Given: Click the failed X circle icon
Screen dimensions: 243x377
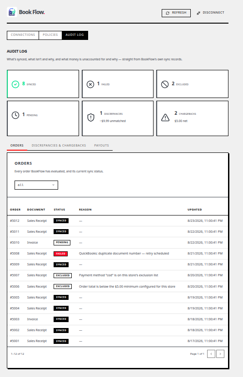Looking at the screenshot, I should tap(90, 84).
